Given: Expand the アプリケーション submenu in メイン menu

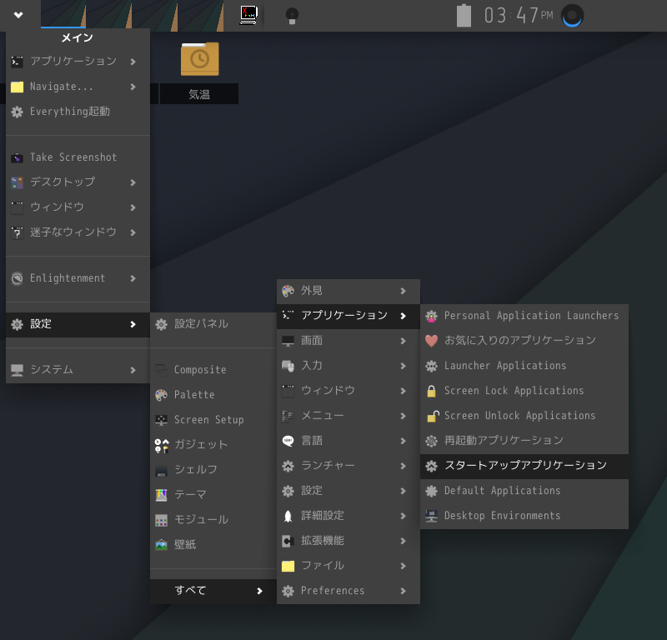Looking at the screenshot, I should (78, 62).
